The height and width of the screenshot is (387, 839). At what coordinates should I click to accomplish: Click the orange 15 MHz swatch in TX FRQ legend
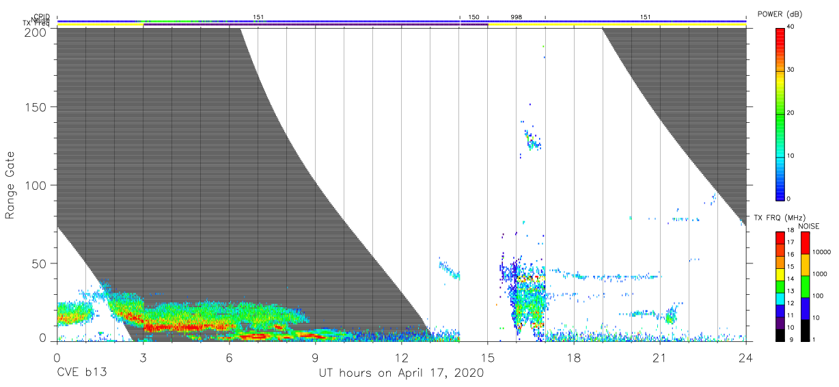(780, 262)
